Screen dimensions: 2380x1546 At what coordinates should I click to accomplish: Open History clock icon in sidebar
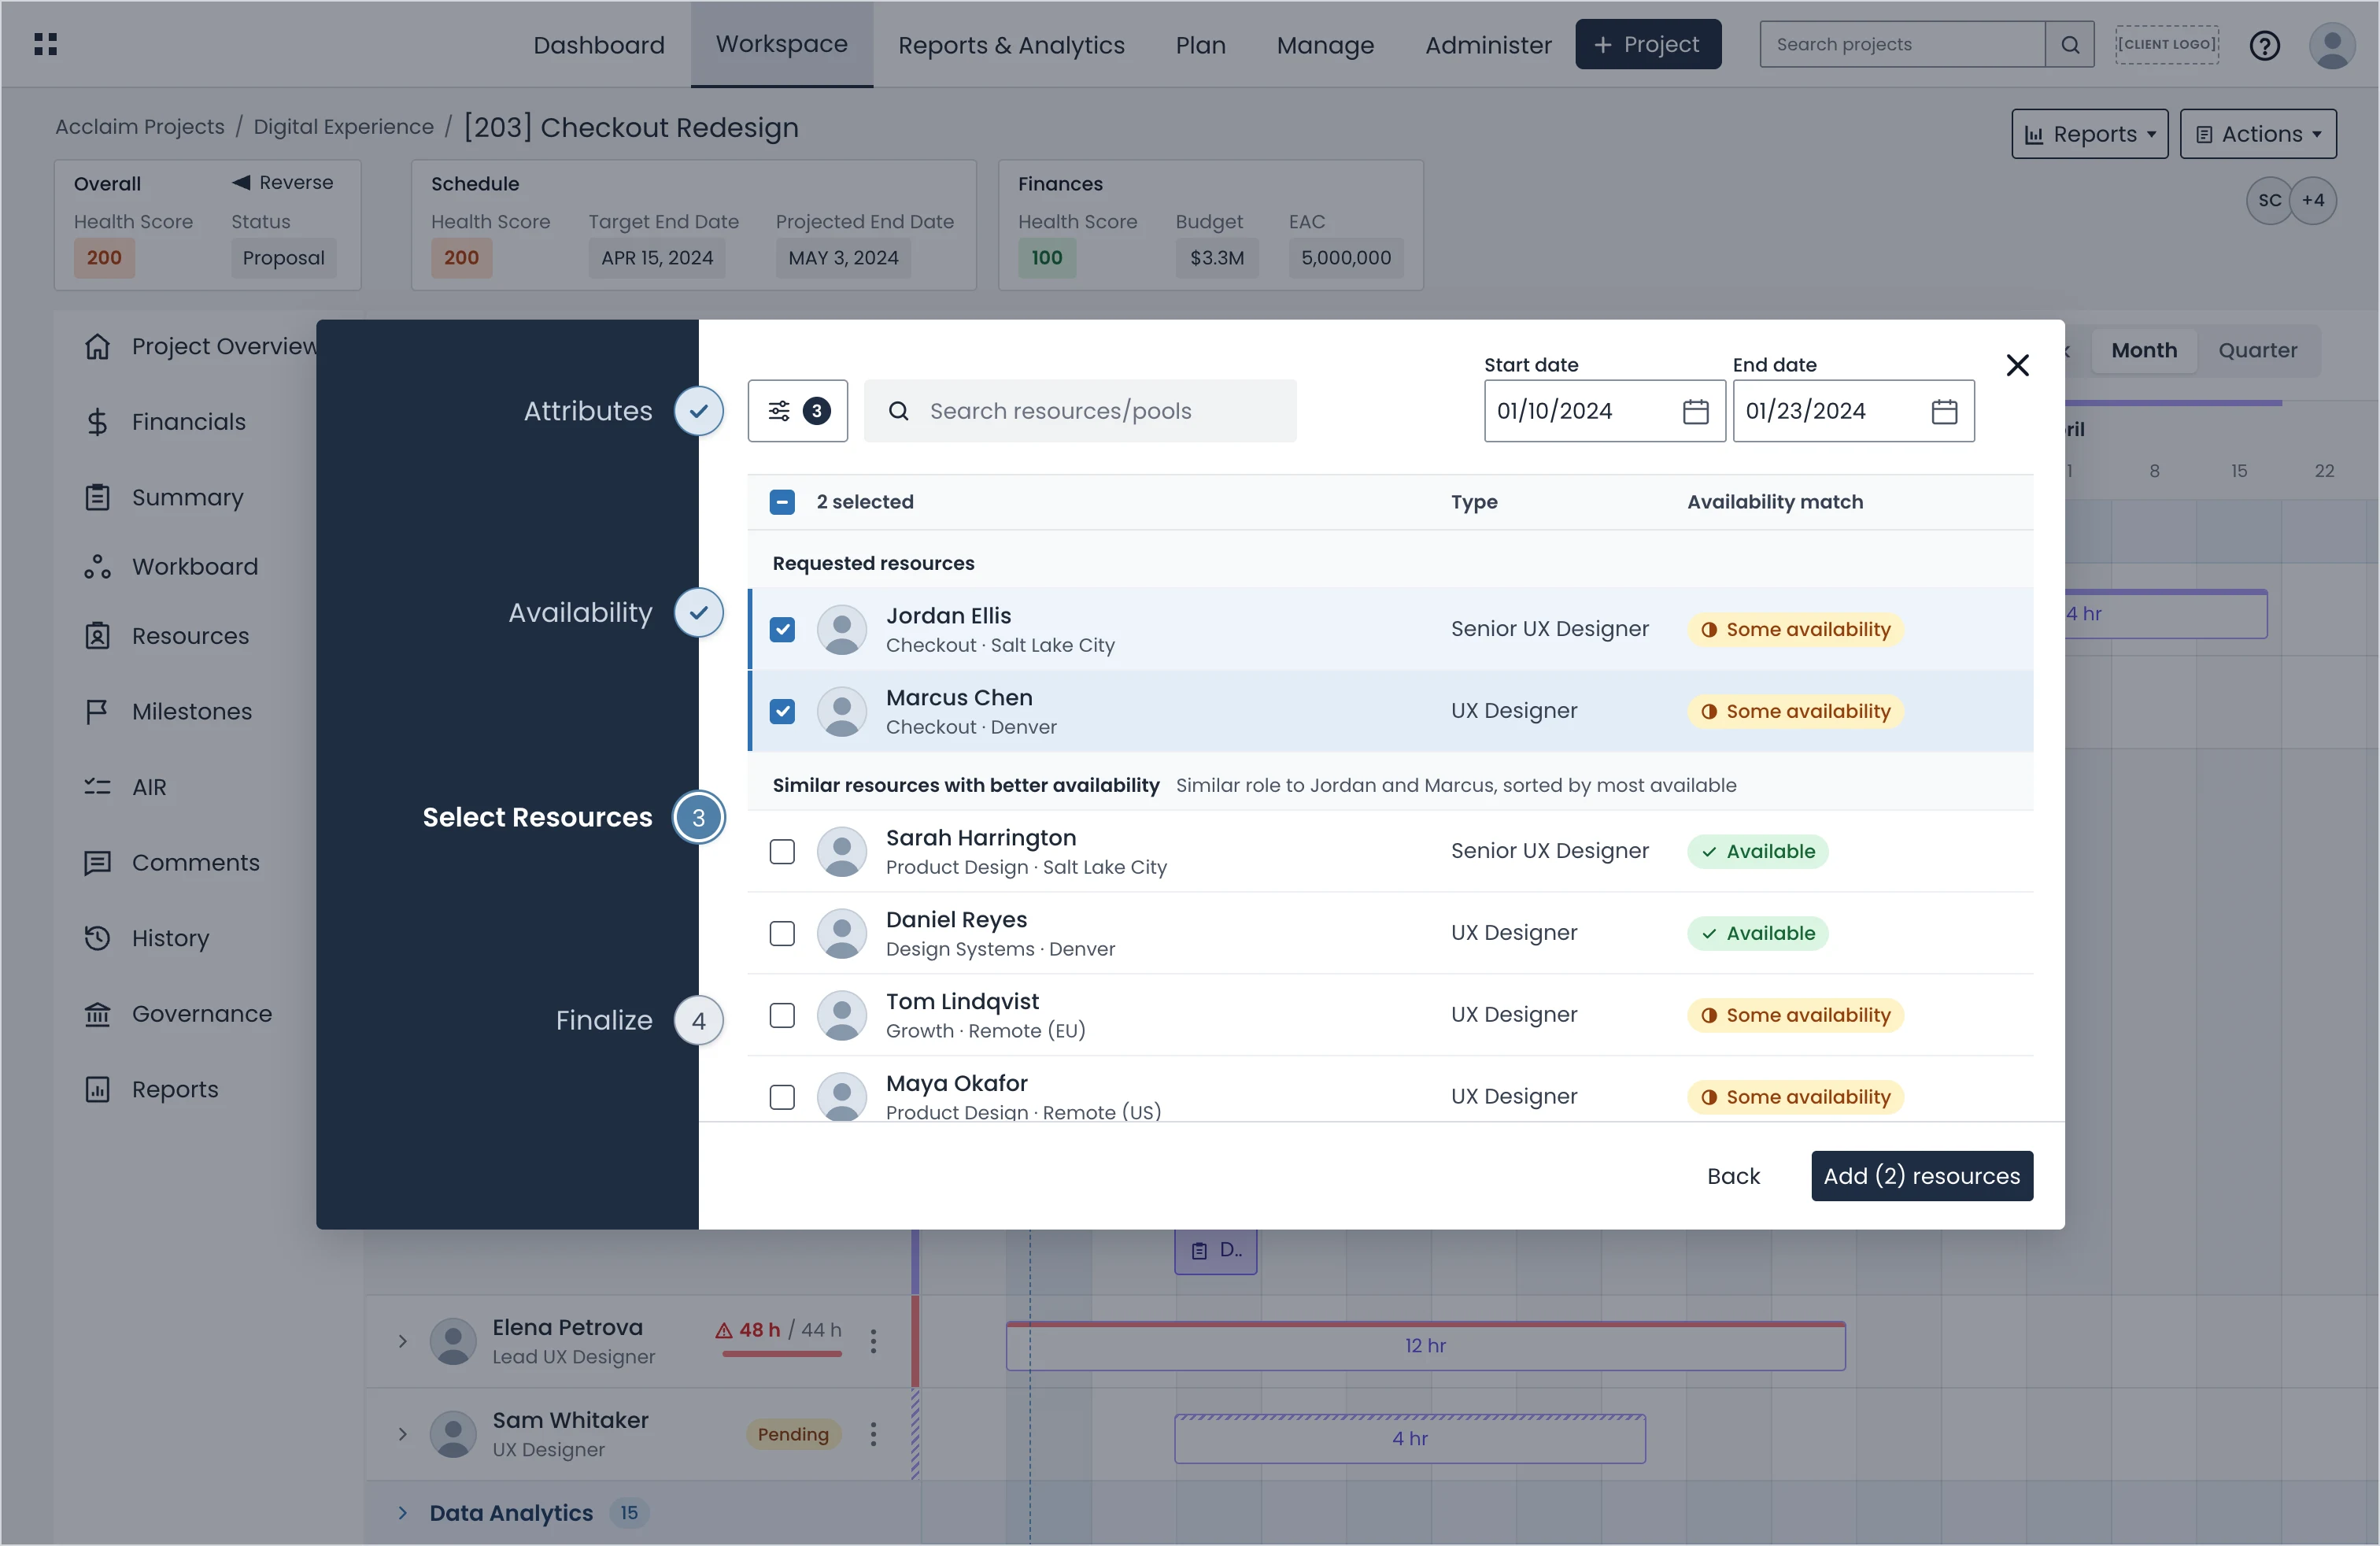pyautogui.click(x=97, y=938)
